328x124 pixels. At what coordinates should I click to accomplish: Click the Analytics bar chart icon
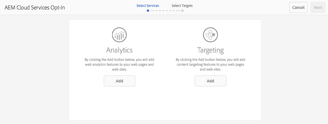tap(119, 35)
